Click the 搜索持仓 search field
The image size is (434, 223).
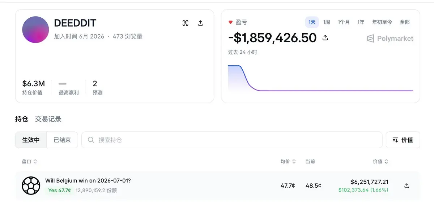[x=232, y=140]
